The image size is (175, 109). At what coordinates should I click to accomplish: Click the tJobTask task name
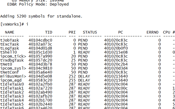pyautogui.click(x=10, y=40)
